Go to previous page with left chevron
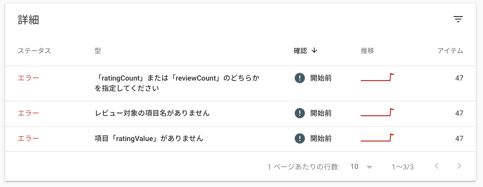 pyautogui.click(x=437, y=166)
